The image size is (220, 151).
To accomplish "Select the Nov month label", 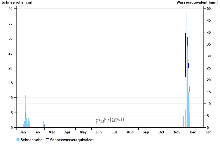I will click(x=177, y=132).
